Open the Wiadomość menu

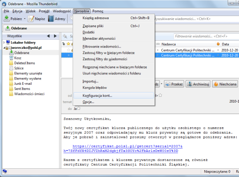[62, 11]
